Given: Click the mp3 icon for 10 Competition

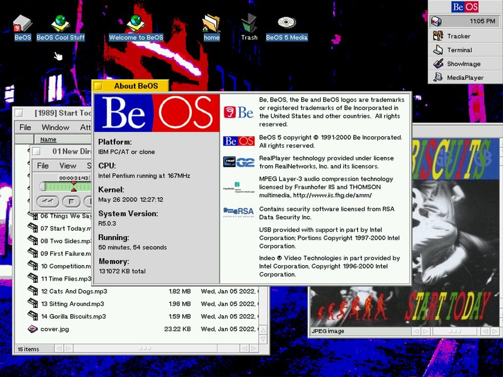Looking at the screenshot, I should (33, 266).
